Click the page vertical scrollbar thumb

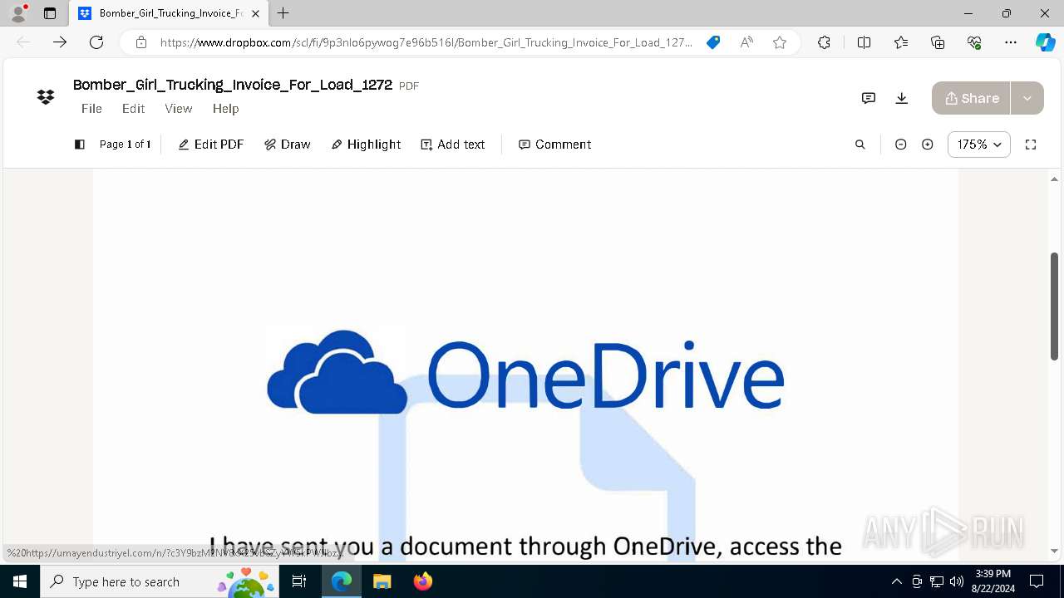[x=1055, y=306]
